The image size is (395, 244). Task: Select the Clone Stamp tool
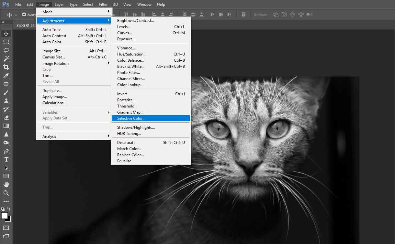pos(6,101)
